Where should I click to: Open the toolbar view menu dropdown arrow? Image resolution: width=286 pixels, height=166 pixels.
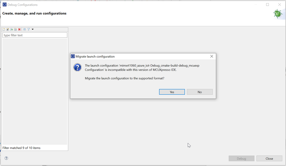pyautogui.click(x=32, y=29)
